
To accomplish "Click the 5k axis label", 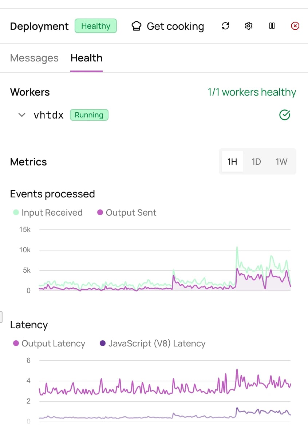I will (x=27, y=270).
